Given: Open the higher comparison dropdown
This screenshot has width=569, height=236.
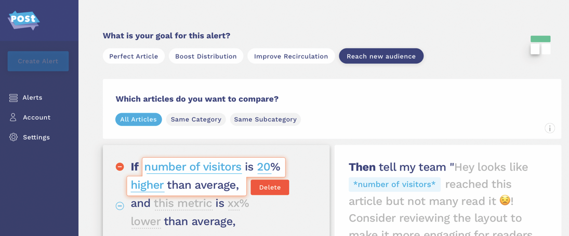Looking at the screenshot, I should coord(148,185).
